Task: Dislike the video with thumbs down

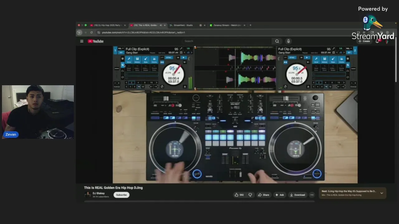Action: 250,195
